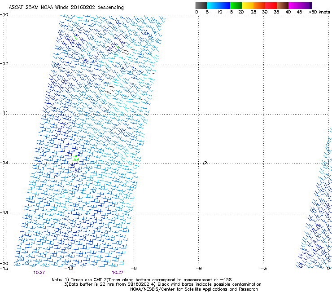This screenshot has width=332, height=292.
Task: Click the '25' label under the color bar
Action: click(x=253, y=12)
